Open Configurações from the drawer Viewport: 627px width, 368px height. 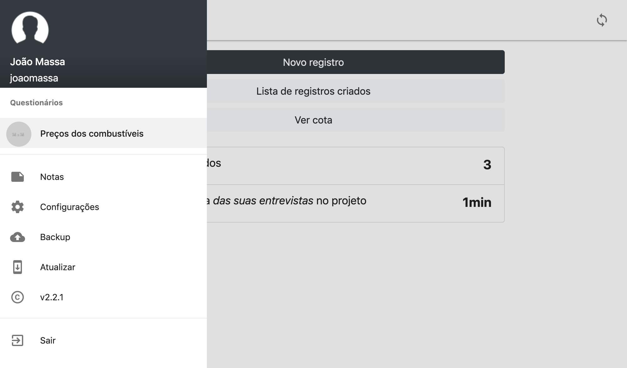pos(103,207)
